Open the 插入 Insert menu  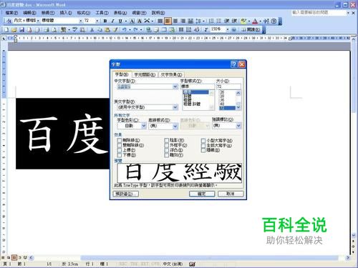[66, 13]
